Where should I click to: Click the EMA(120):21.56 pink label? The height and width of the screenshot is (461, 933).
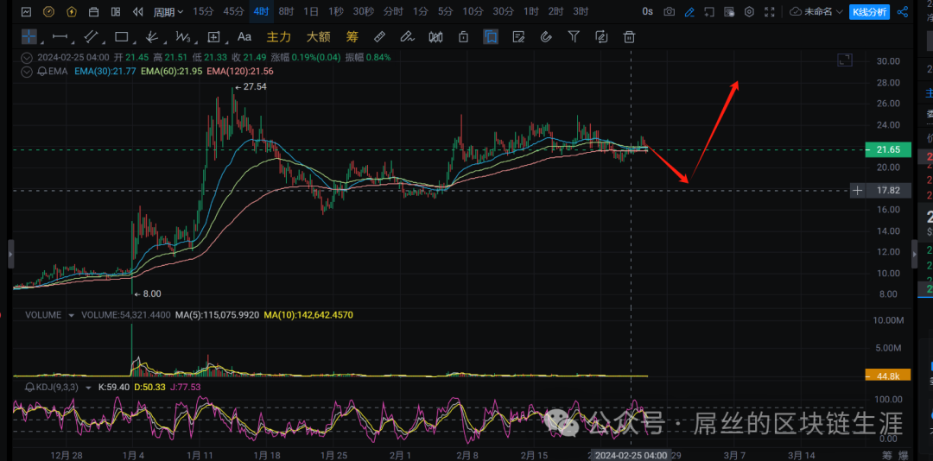tap(240, 71)
